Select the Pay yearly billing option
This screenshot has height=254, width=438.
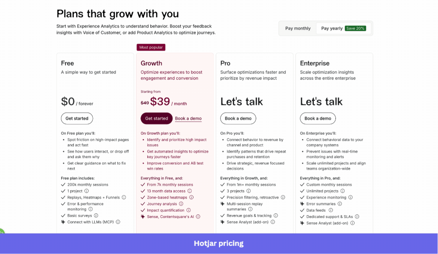[331, 28]
